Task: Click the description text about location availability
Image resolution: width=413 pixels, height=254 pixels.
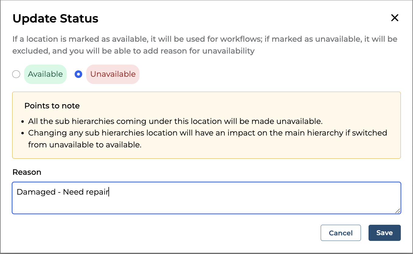Action: point(205,45)
